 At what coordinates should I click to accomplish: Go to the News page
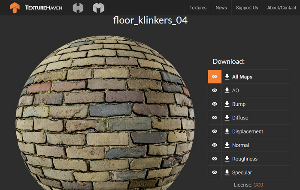[221, 8]
